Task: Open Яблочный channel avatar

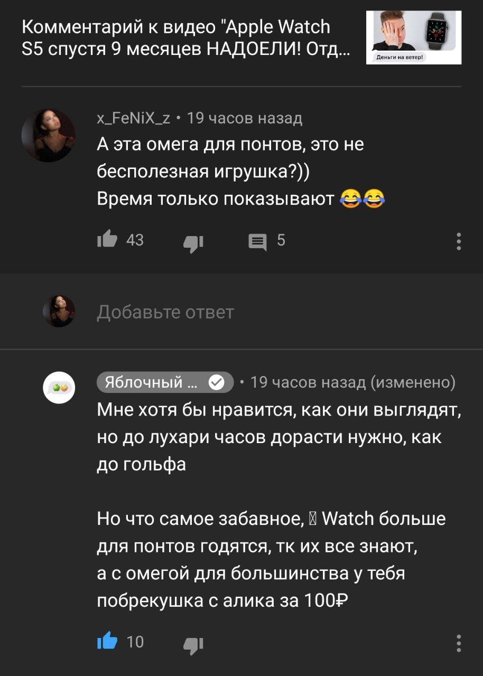Action: point(59,388)
